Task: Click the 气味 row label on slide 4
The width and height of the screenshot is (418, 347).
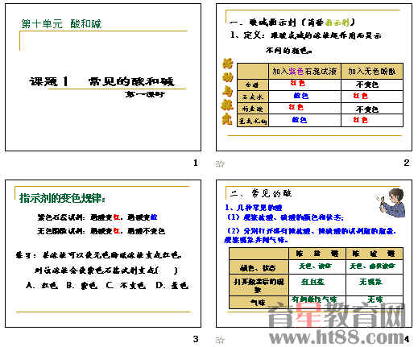Action: click(x=258, y=303)
